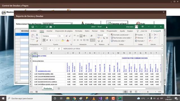Click the AutoSum sigma icon
The image size is (180, 101).
(x=150, y=35)
